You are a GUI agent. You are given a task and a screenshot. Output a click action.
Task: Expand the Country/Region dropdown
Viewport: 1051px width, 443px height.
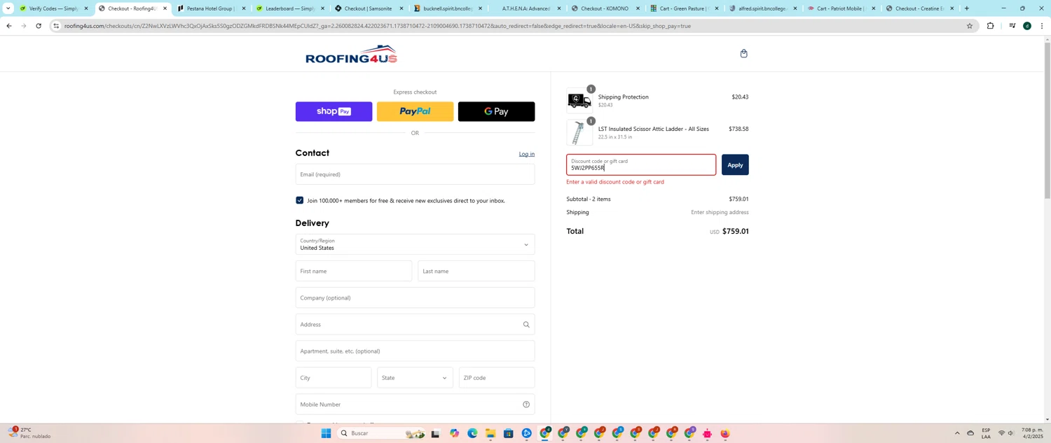click(x=415, y=244)
